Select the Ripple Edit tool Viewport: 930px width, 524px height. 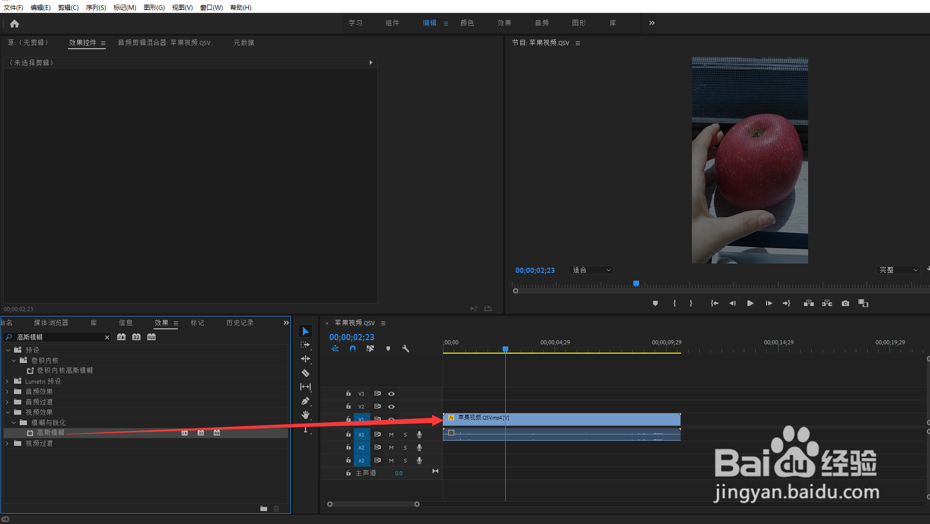pyautogui.click(x=306, y=359)
